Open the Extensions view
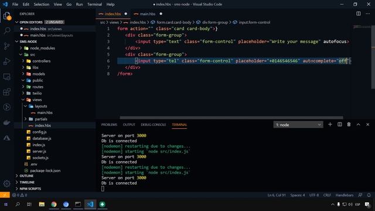The height and width of the screenshot is (211, 375). click(x=6, y=92)
